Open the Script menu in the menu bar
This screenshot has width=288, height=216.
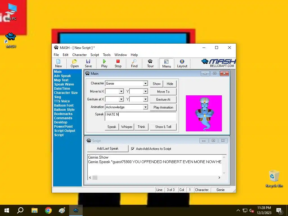94,55
